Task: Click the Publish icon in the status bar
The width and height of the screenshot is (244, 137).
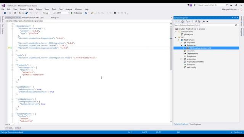Action: click(x=231, y=132)
